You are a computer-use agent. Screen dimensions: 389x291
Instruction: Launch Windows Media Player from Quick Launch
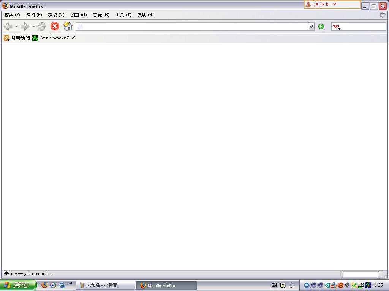[x=53, y=285]
